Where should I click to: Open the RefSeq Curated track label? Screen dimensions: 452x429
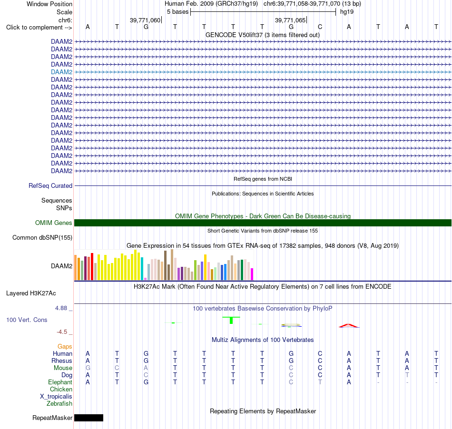coord(50,186)
